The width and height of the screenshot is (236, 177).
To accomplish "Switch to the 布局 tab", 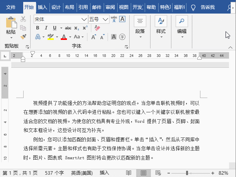I will [69, 7].
